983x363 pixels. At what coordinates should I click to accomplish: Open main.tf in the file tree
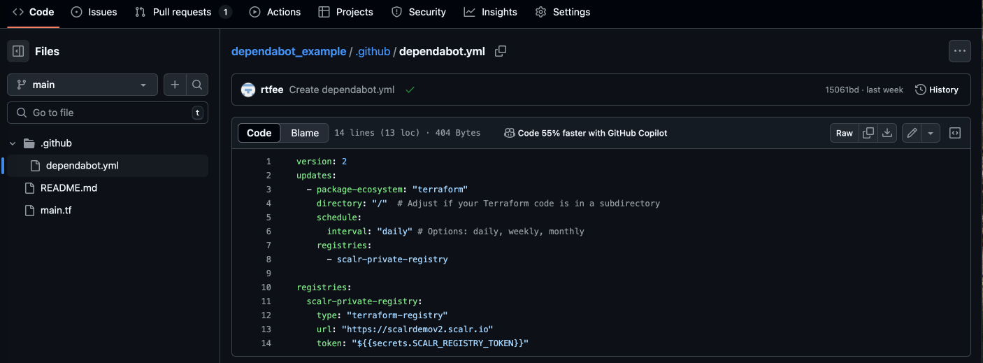[x=56, y=211]
